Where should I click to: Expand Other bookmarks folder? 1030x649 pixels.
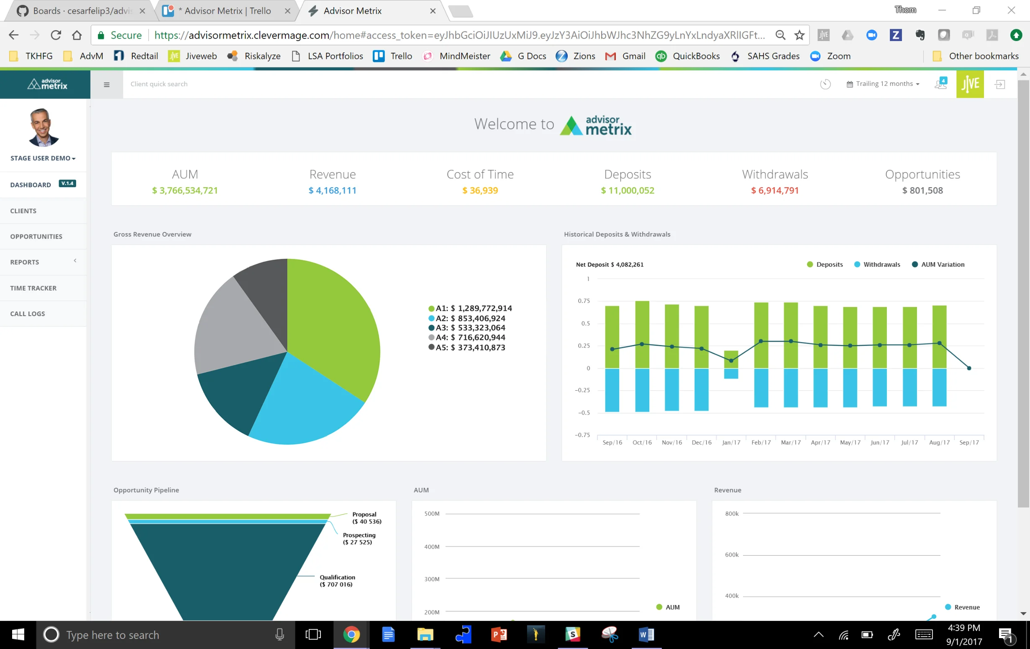point(976,56)
